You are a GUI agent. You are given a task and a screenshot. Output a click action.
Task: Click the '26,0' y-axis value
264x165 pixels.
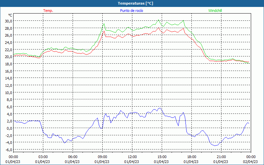pyautogui.click(x=9, y=35)
